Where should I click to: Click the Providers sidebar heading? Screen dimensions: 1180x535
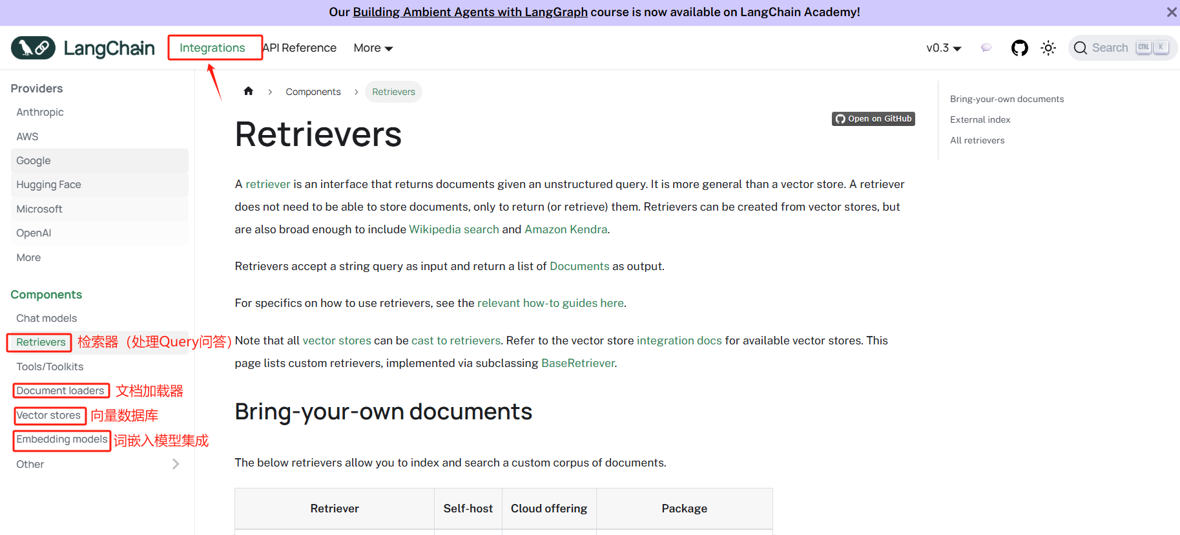point(37,89)
